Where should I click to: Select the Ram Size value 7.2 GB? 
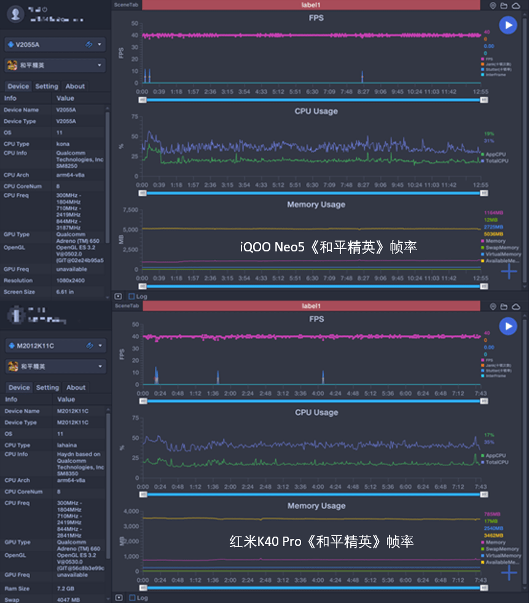point(65,589)
